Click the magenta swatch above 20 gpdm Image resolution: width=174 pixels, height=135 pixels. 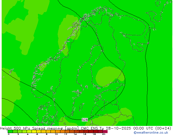[105, 131]
